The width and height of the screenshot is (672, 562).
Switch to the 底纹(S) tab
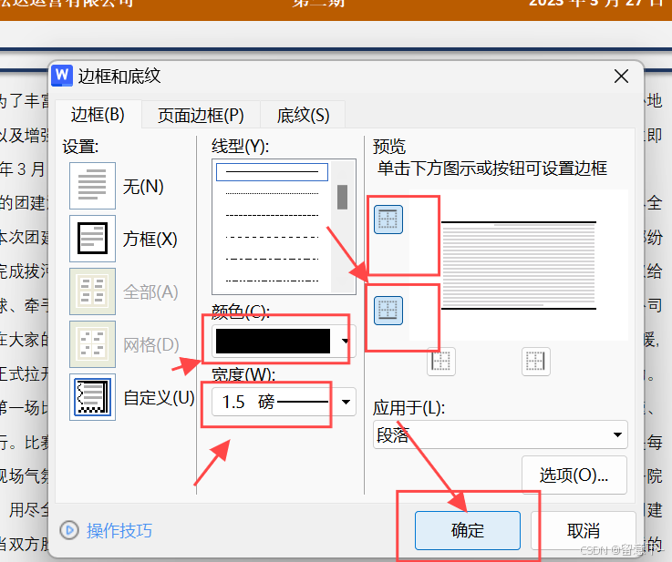303,116
